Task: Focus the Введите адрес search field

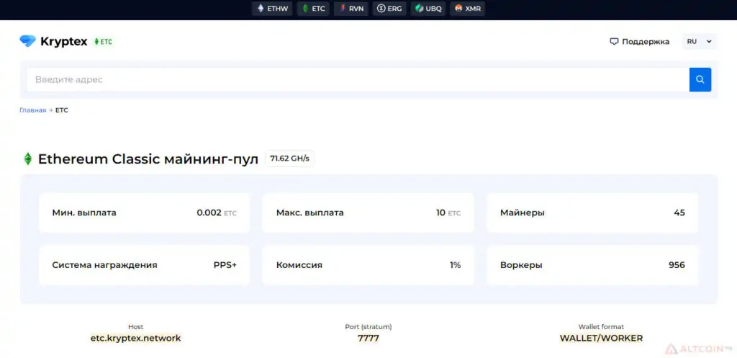Action: 358,79
